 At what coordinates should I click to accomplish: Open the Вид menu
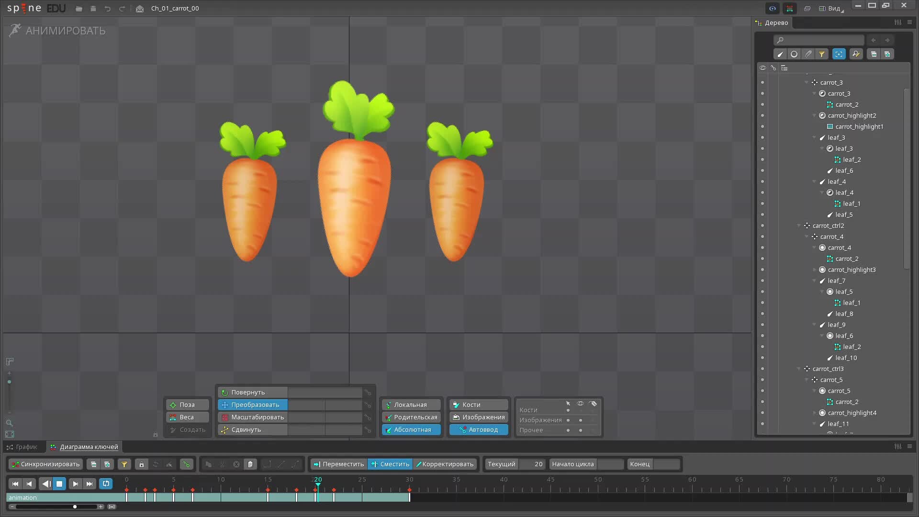(831, 8)
